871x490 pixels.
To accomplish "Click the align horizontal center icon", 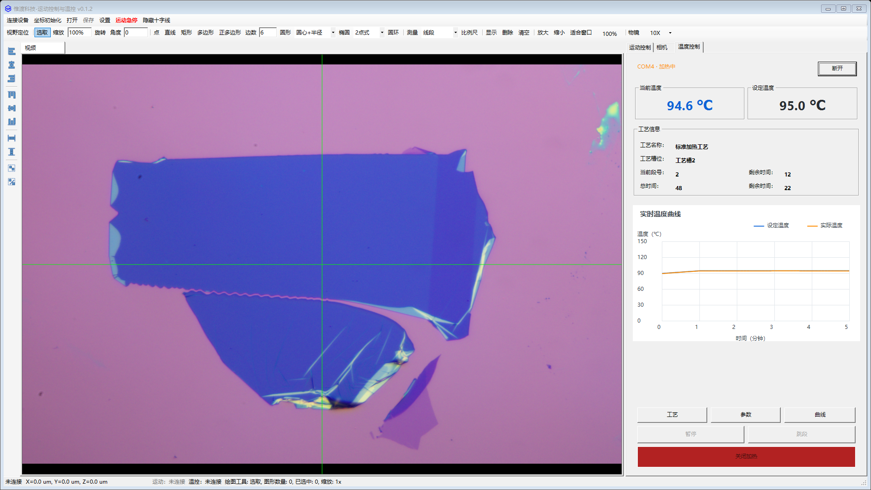I will click(12, 65).
